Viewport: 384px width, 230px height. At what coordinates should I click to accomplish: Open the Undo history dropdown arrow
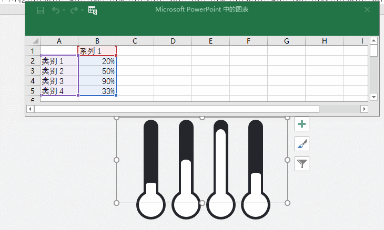tap(64, 11)
